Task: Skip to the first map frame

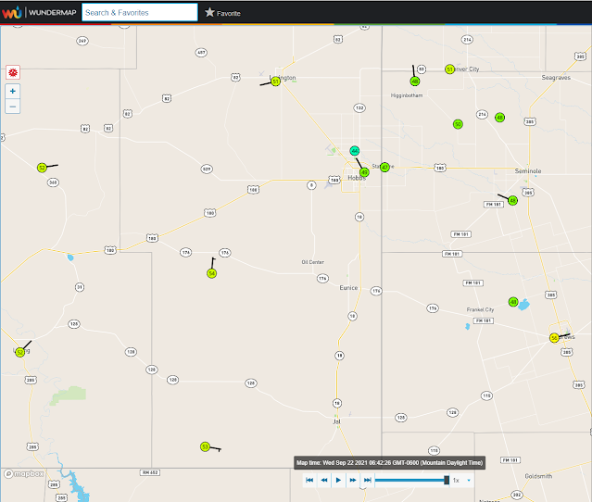Action: tap(309, 480)
